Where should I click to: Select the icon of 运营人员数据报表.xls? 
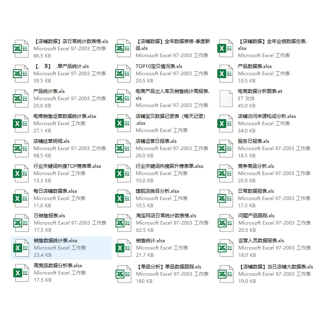point(226,248)
